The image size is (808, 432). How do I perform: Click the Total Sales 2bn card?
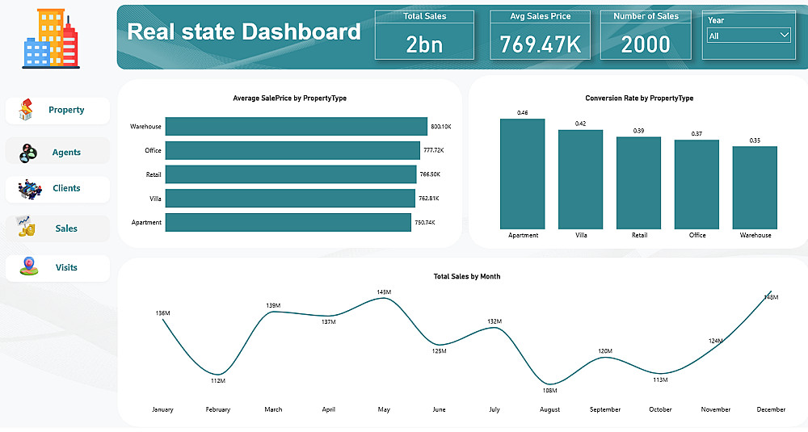pos(424,35)
